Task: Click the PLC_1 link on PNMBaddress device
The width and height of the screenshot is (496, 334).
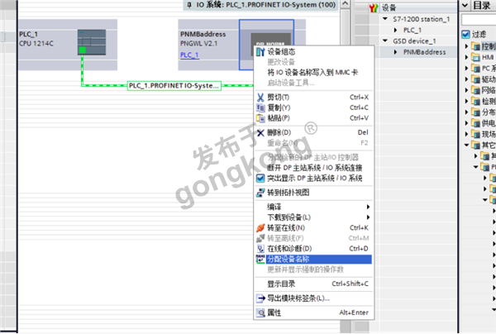Action: click(x=189, y=55)
